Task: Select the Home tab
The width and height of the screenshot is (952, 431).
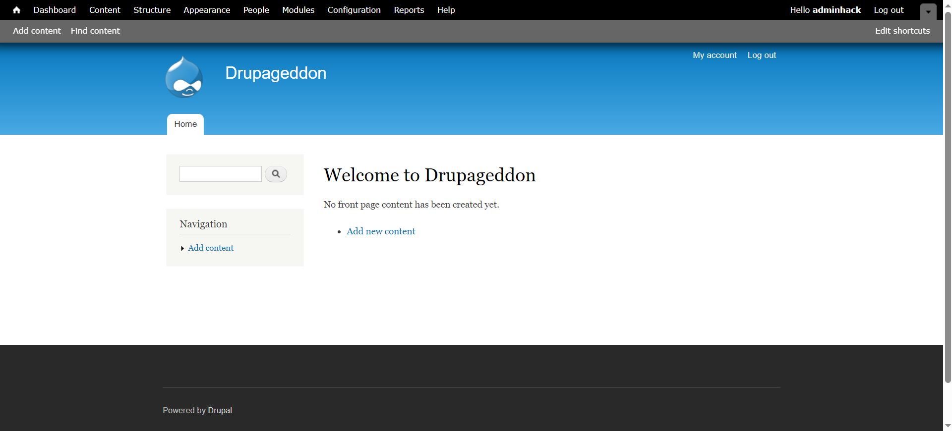Action: pyautogui.click(x=185, y=124)
